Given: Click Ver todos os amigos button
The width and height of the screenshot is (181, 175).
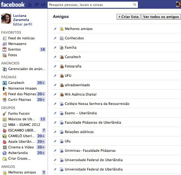Looking at the screenshot, I should pyautogui.click(x=161, y=17).
